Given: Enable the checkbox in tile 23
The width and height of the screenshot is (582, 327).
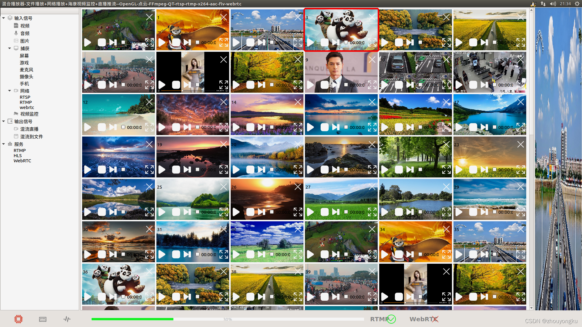Looking at the screenshot, I should 494,170.
